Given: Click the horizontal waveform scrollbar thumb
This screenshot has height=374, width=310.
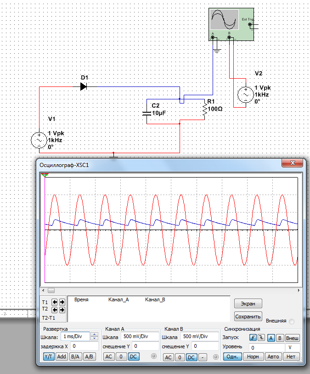Looking at the screenshot, I should point(51,290).
